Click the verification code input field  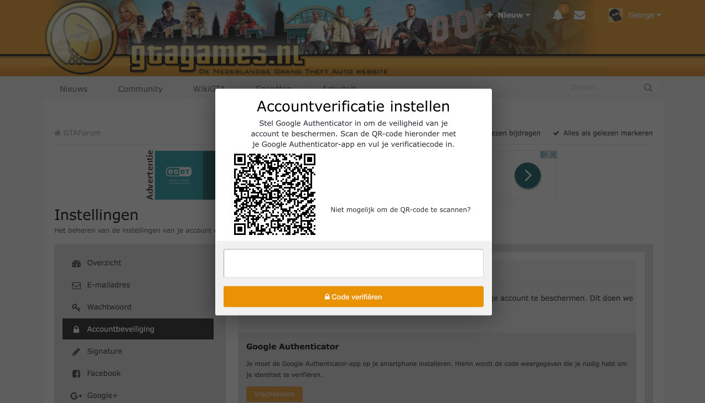[354, 263]
